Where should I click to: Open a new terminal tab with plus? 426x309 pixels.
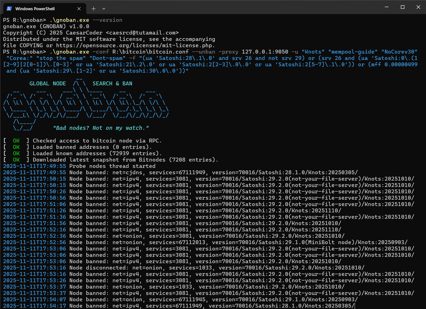pyautogui.click(x=93, y=9)
